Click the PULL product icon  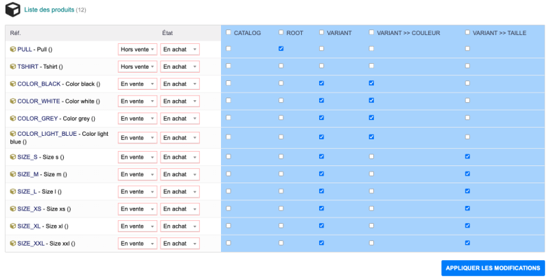pyautogui.click(x=13, y=49)
